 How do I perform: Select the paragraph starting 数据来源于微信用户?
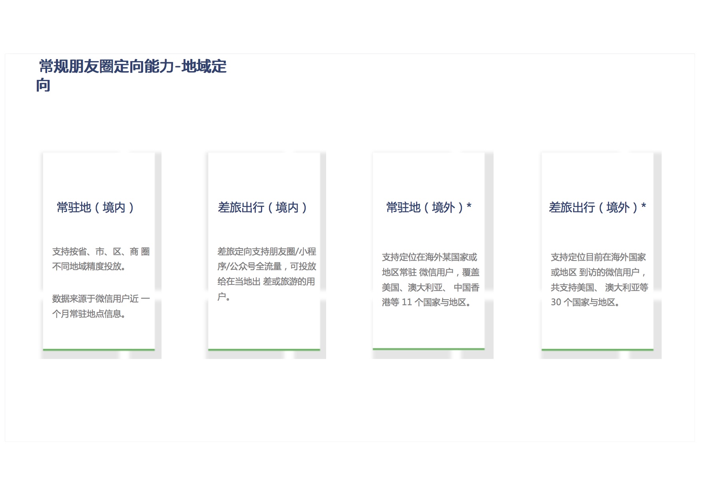click(x=101, y=306)
